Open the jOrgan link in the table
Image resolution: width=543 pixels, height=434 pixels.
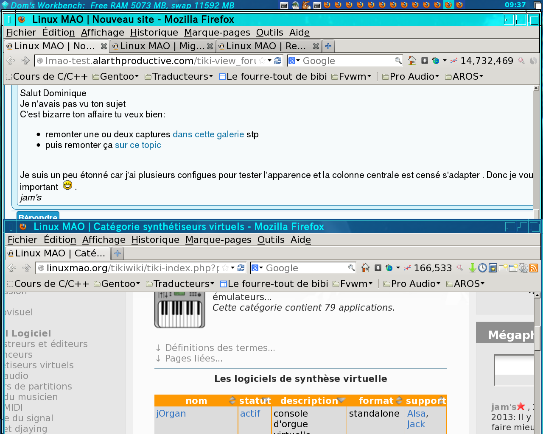tap(171, 414)
